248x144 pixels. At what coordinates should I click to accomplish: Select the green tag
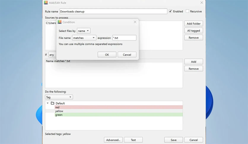click(x=119, y=115)
